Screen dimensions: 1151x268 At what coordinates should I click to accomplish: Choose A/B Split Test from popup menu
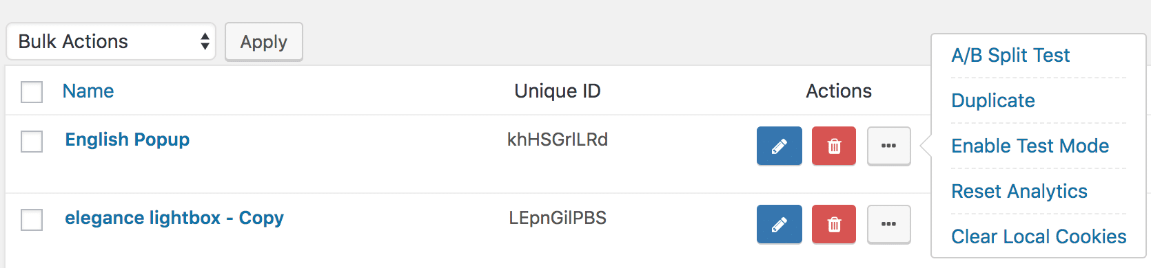pyautogui.click(x=1010, y=55)
